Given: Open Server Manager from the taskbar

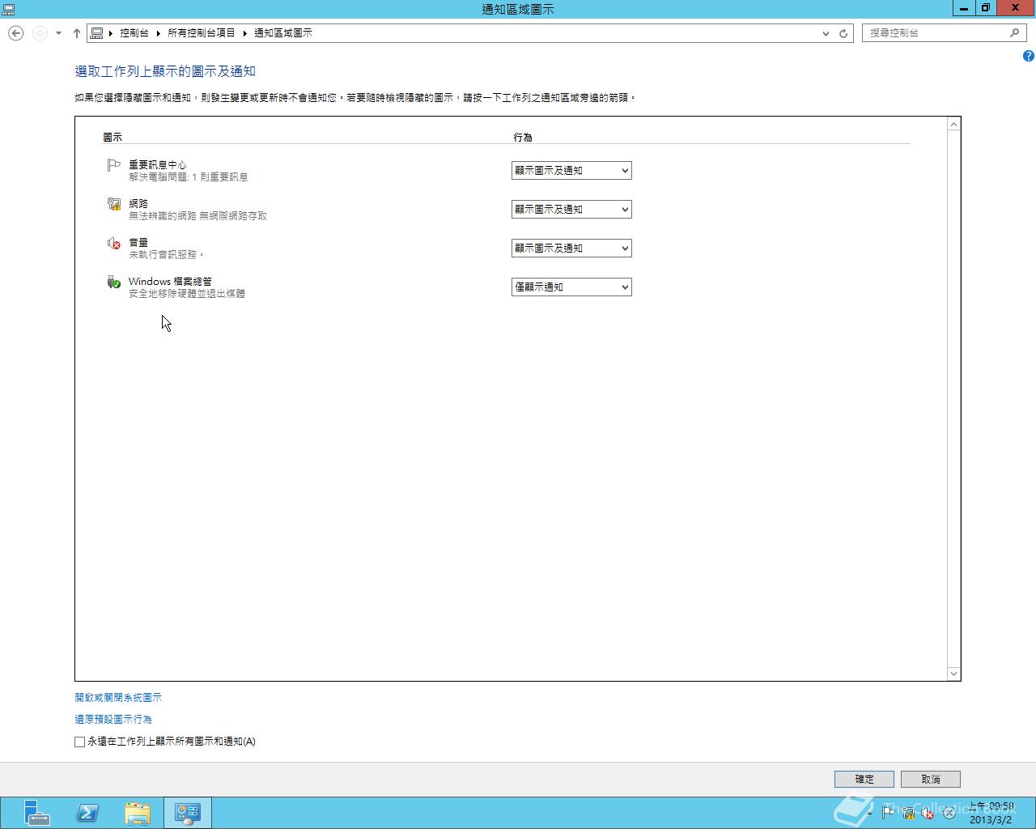Looking at the screenshot, I should (x=36, y=813).
